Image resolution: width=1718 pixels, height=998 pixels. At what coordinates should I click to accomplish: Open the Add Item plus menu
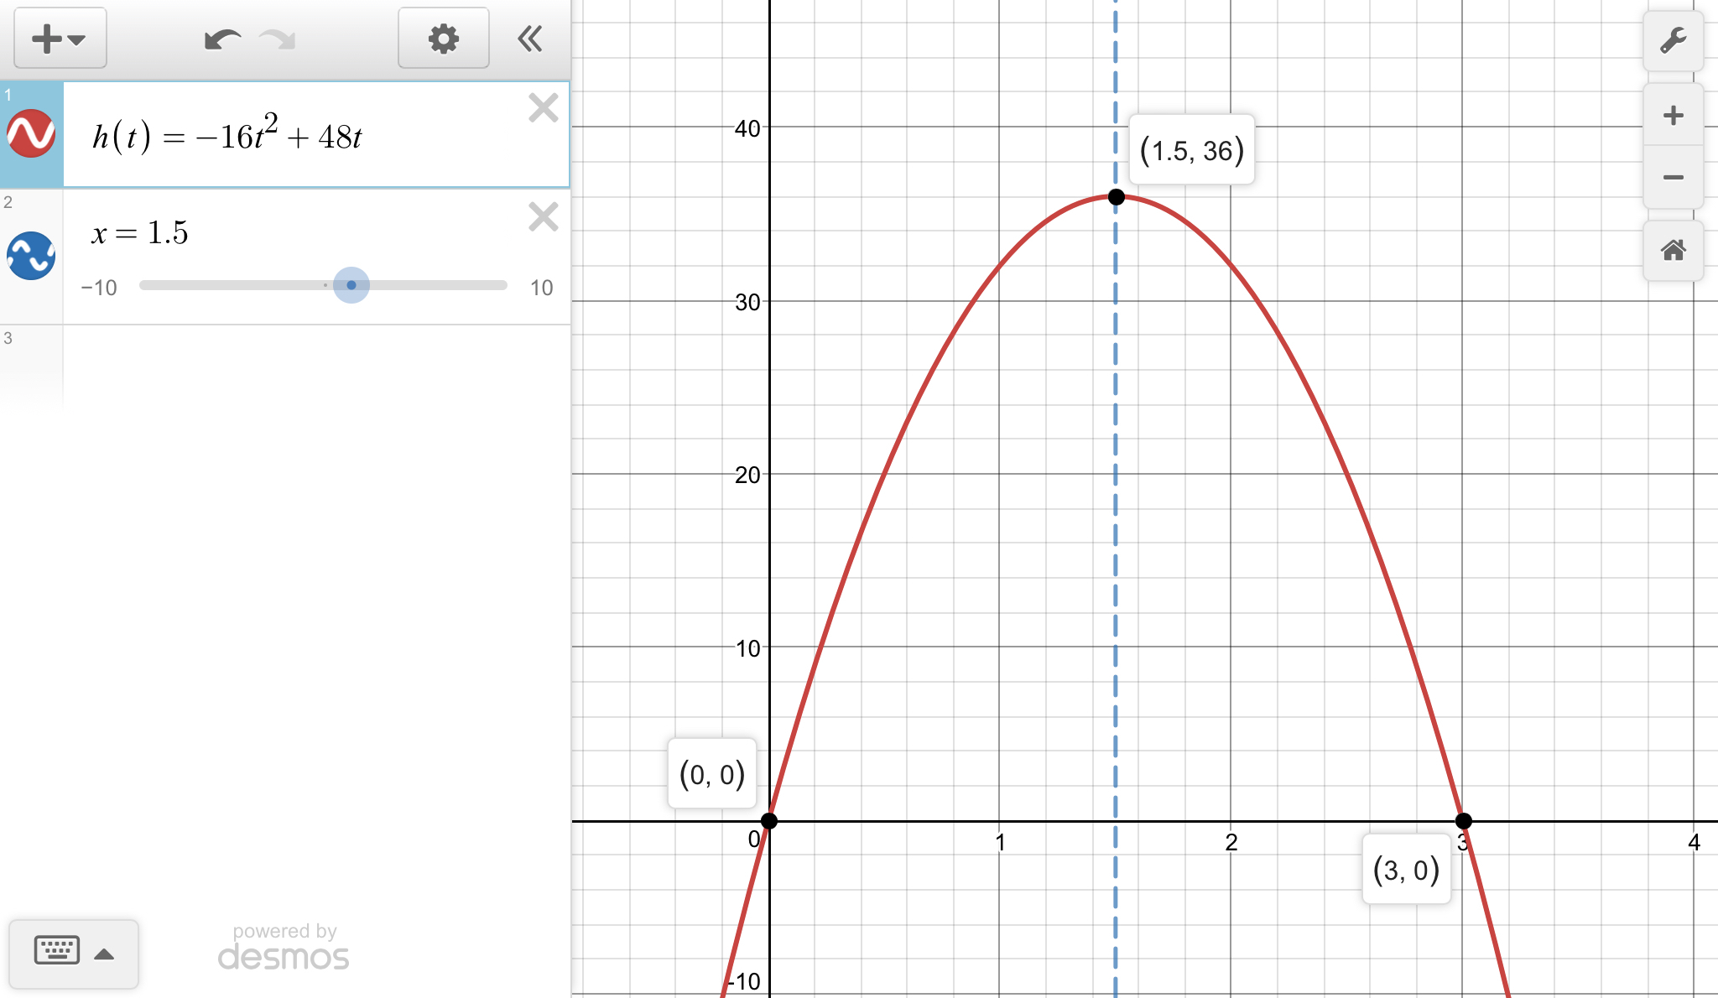(59, 39)
